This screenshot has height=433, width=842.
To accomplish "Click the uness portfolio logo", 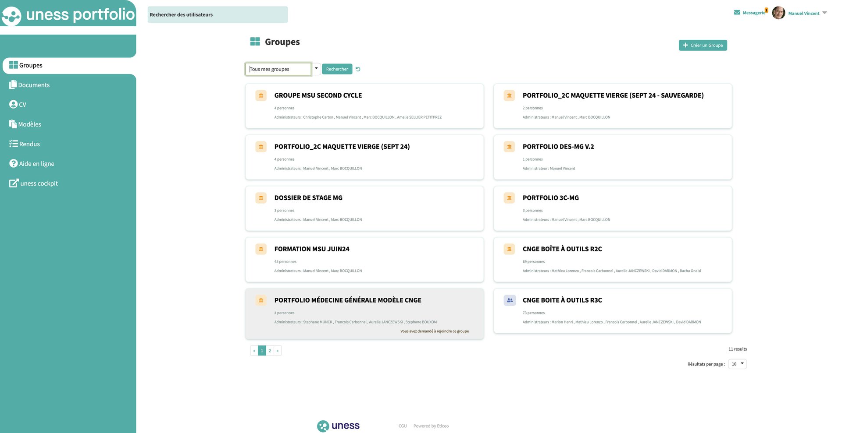I will (x=68, y=14).
